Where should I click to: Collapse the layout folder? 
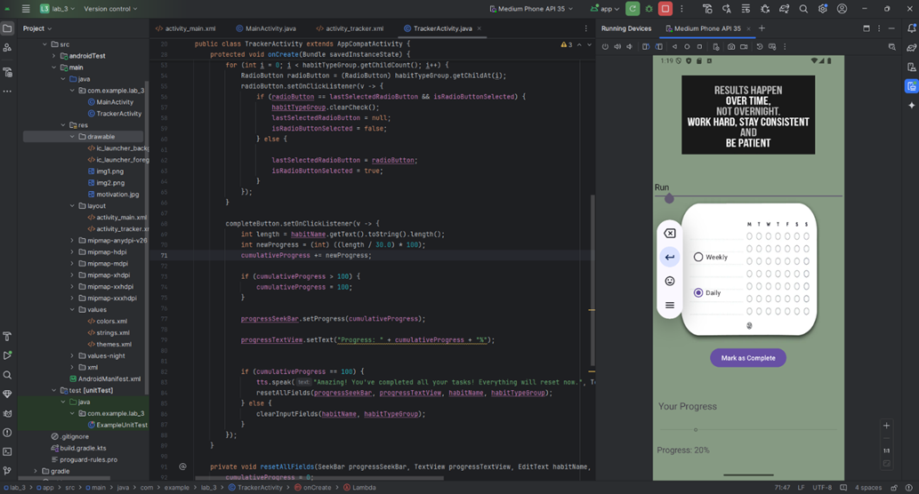click(73, 206)
